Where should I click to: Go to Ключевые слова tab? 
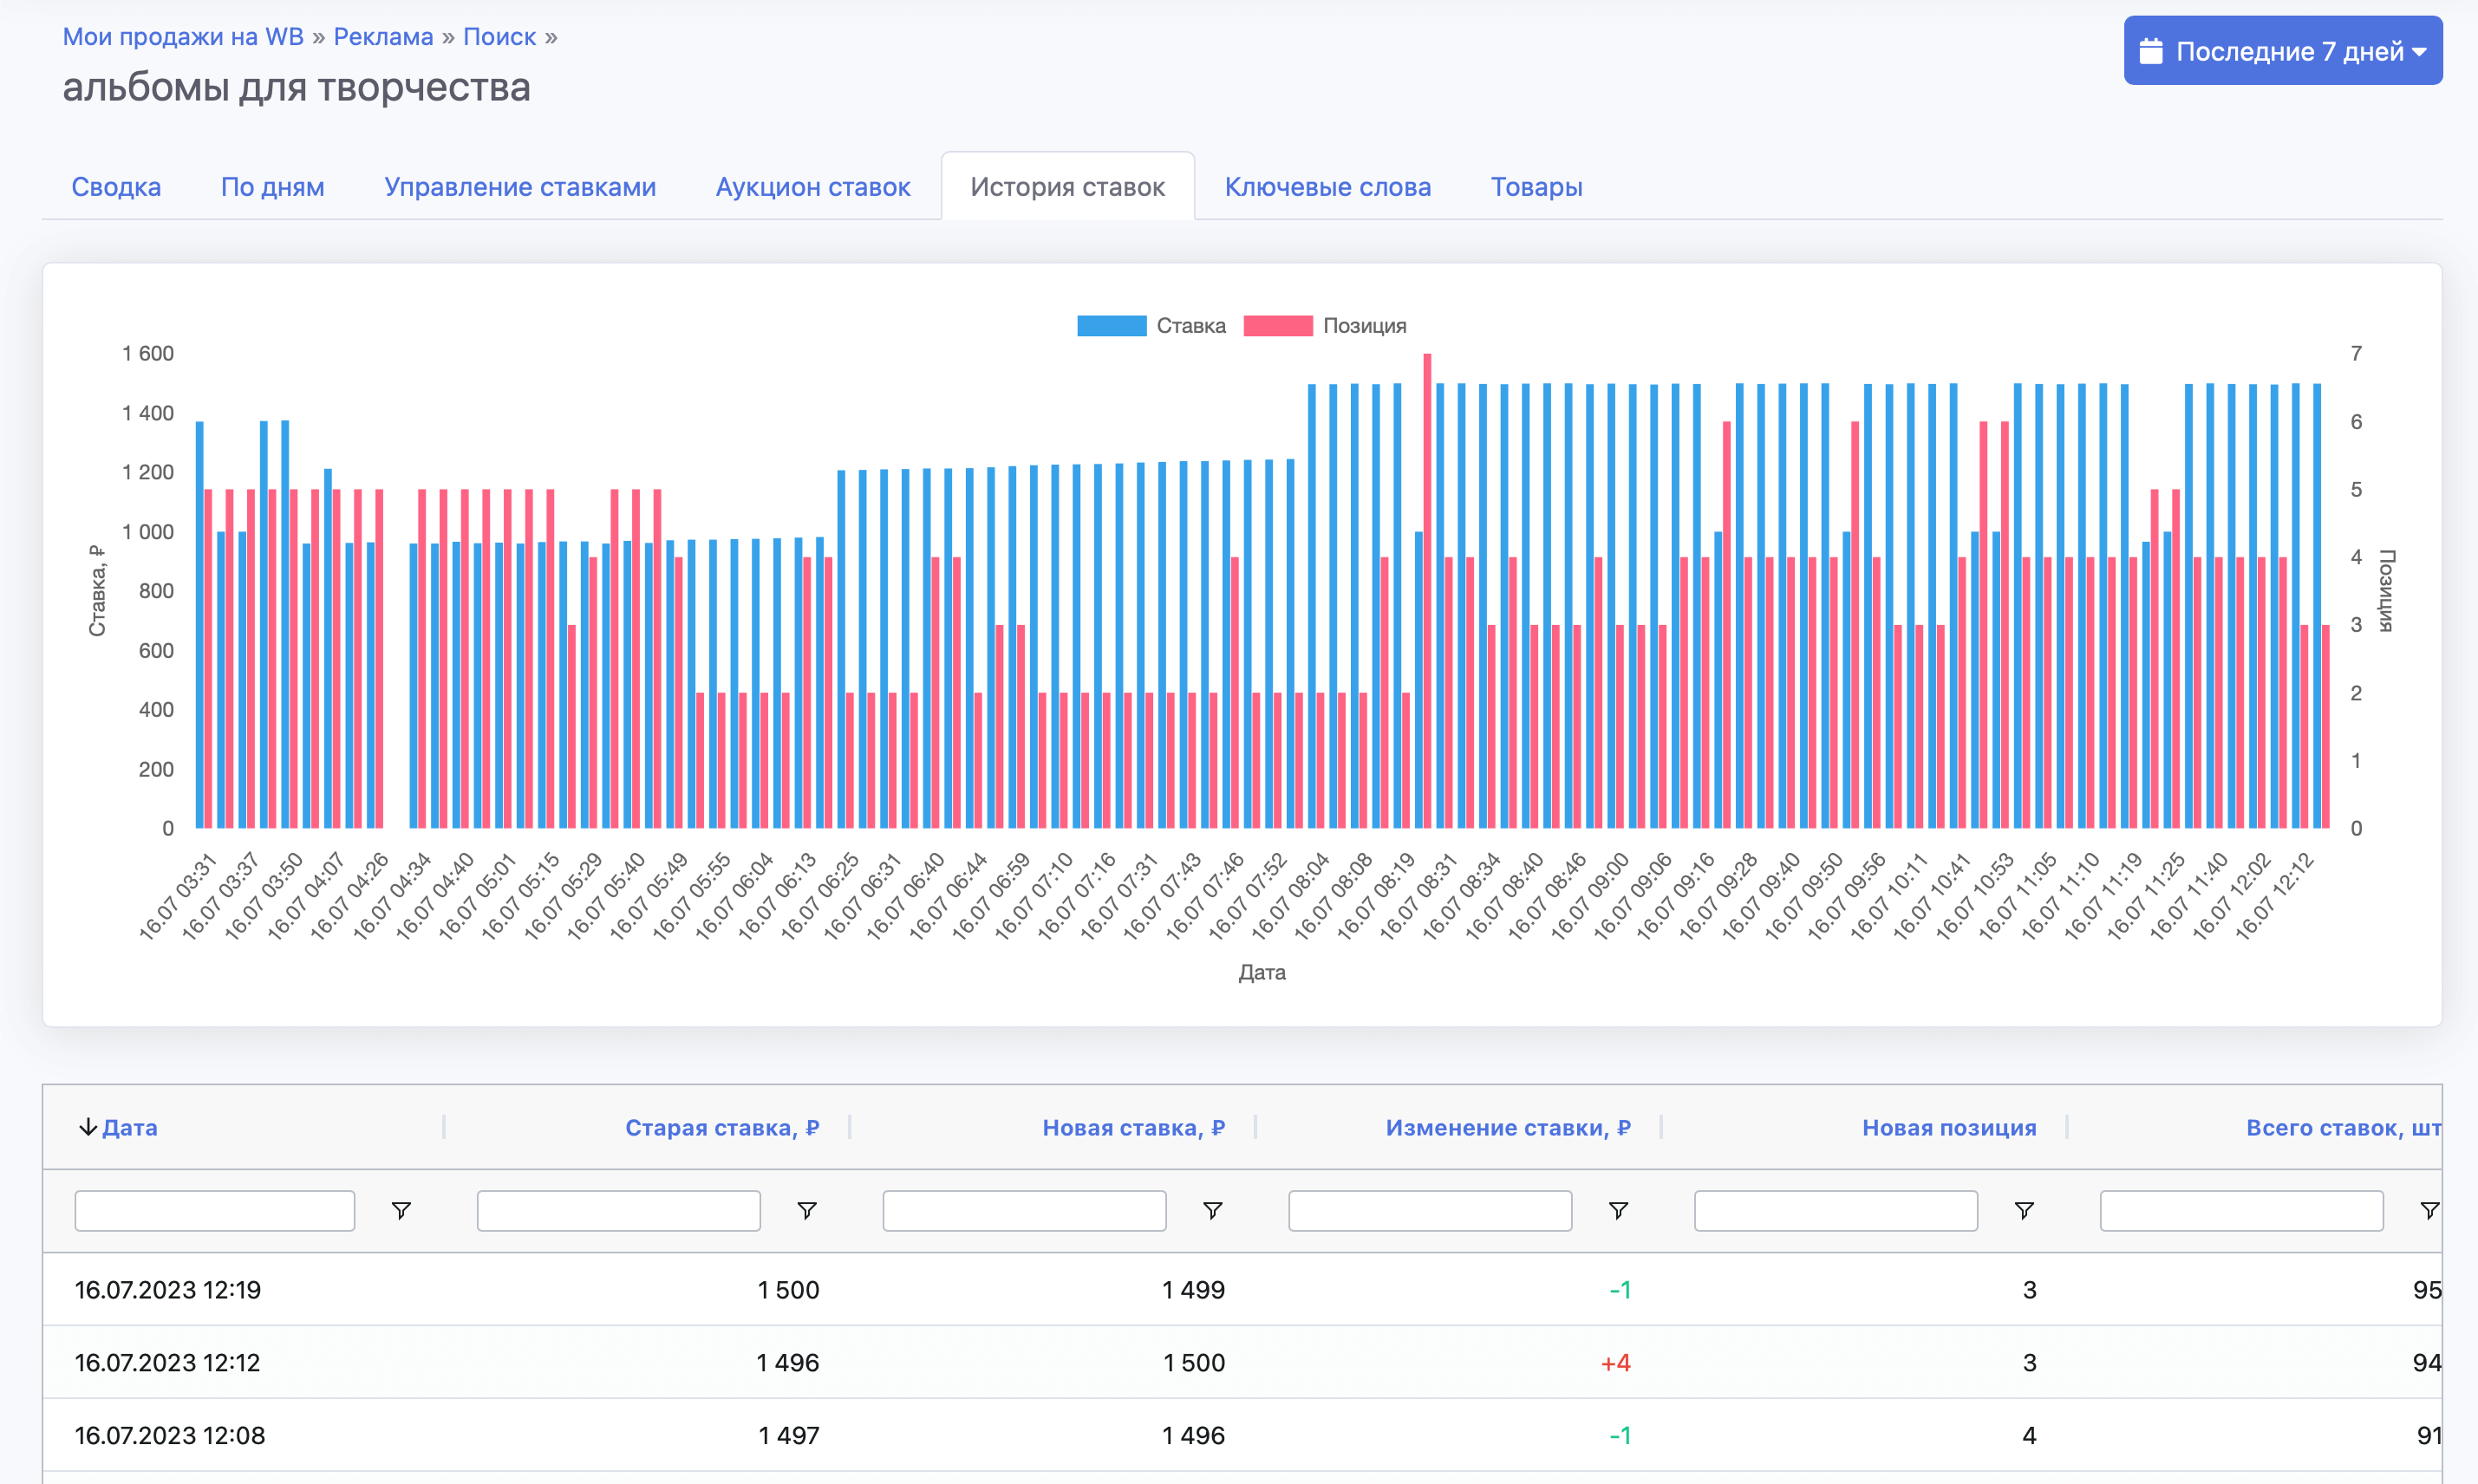(x=1327, y=187)
